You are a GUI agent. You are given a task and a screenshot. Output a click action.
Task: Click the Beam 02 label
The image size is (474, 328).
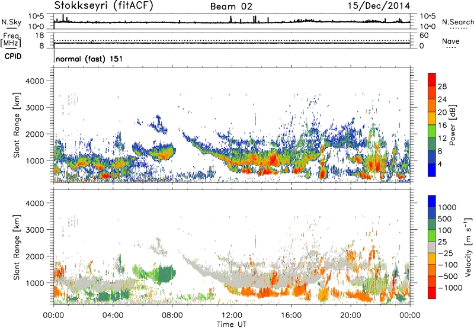231,7
